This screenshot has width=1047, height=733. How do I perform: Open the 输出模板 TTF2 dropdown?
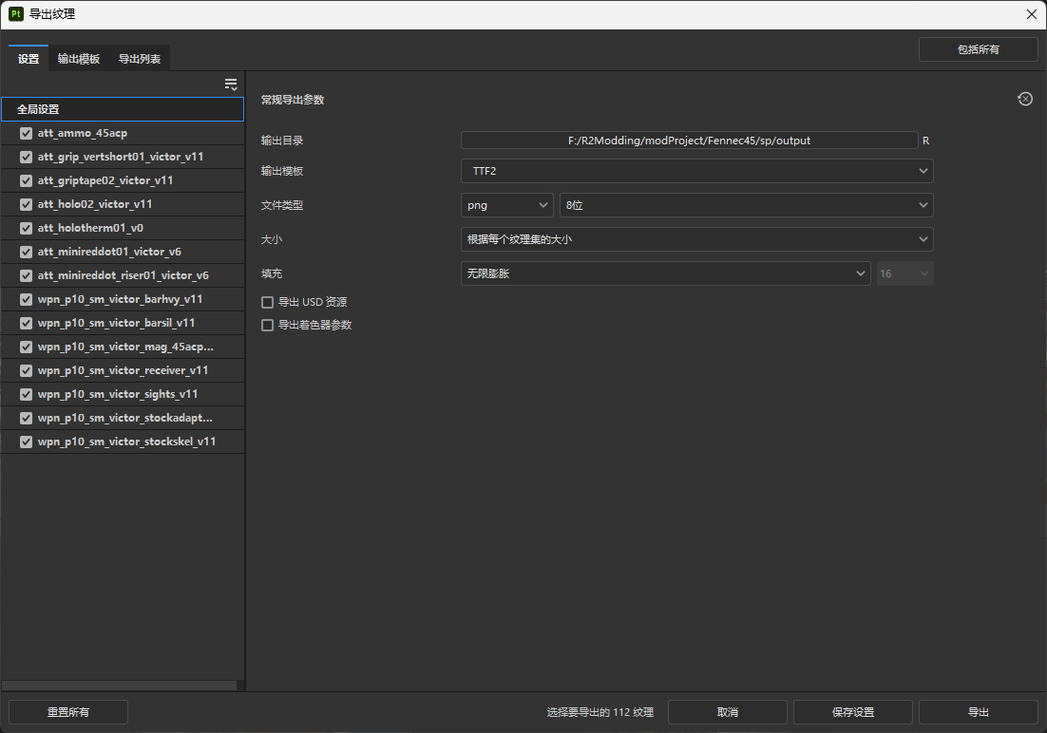point(696,171)
